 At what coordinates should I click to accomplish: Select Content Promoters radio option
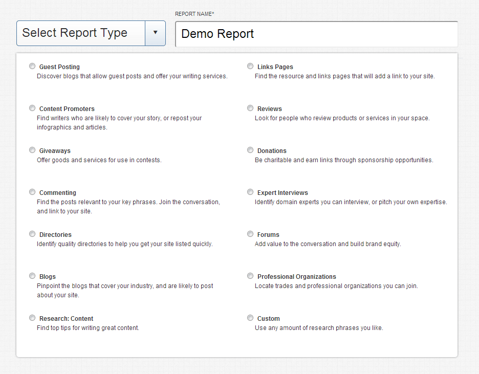(x=32, y=108)
